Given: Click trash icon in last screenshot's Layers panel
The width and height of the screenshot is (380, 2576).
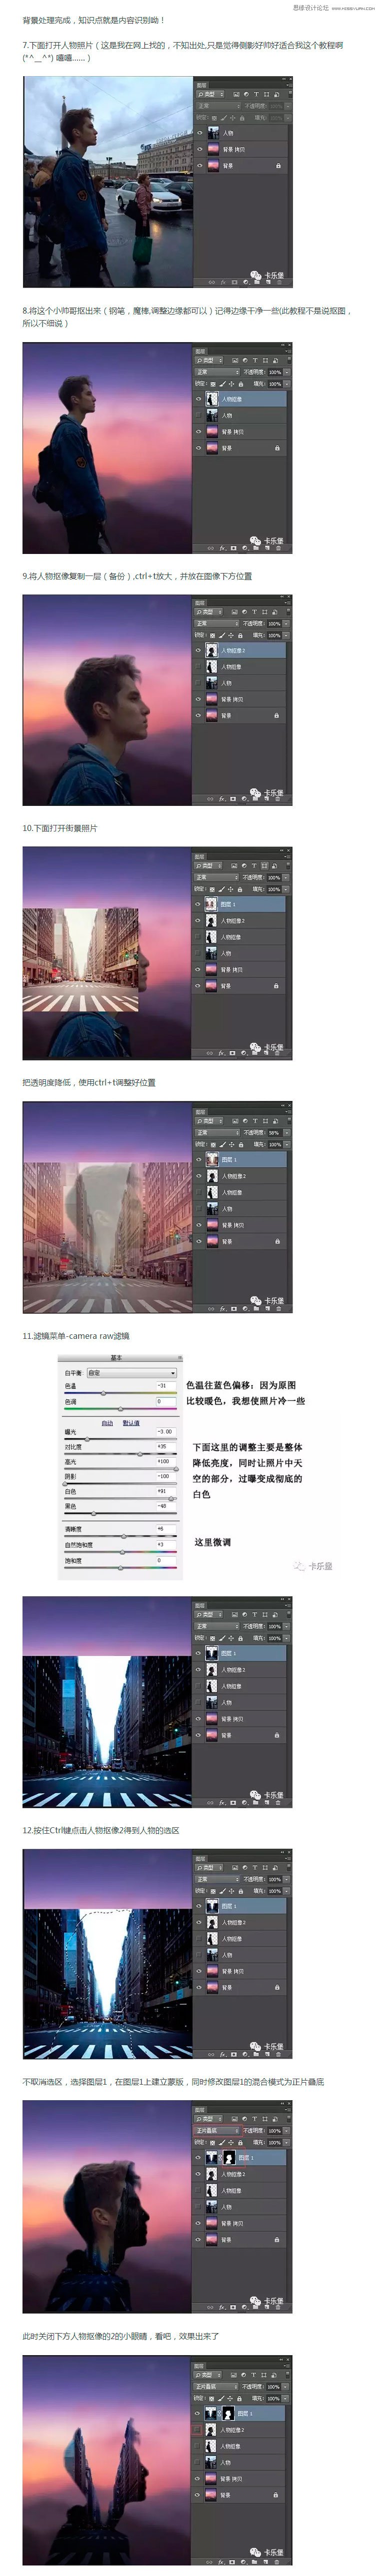Looking at the screenshot, I should tap(277, 2562).
